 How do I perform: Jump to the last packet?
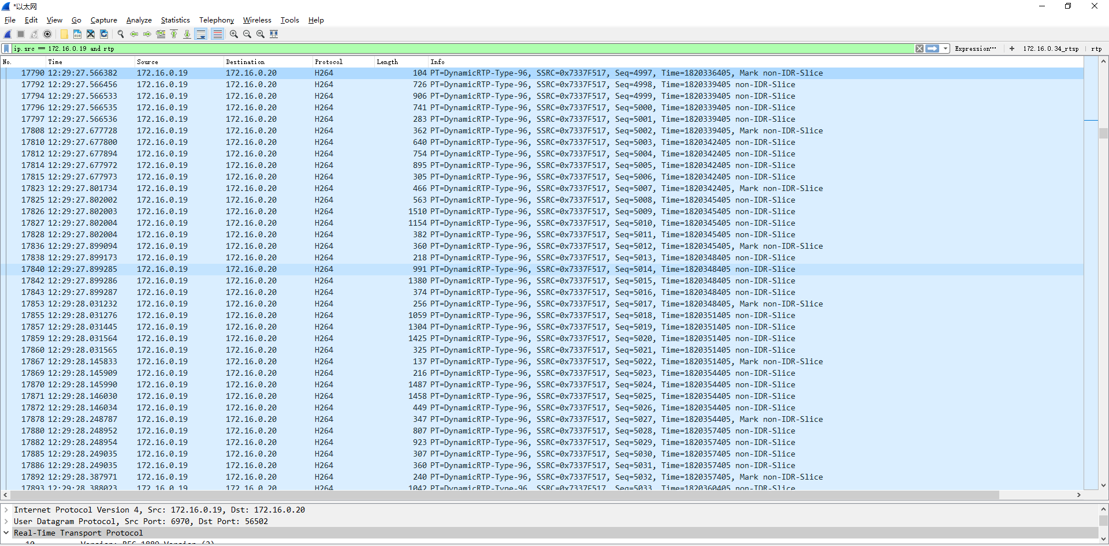click(187, 34)
